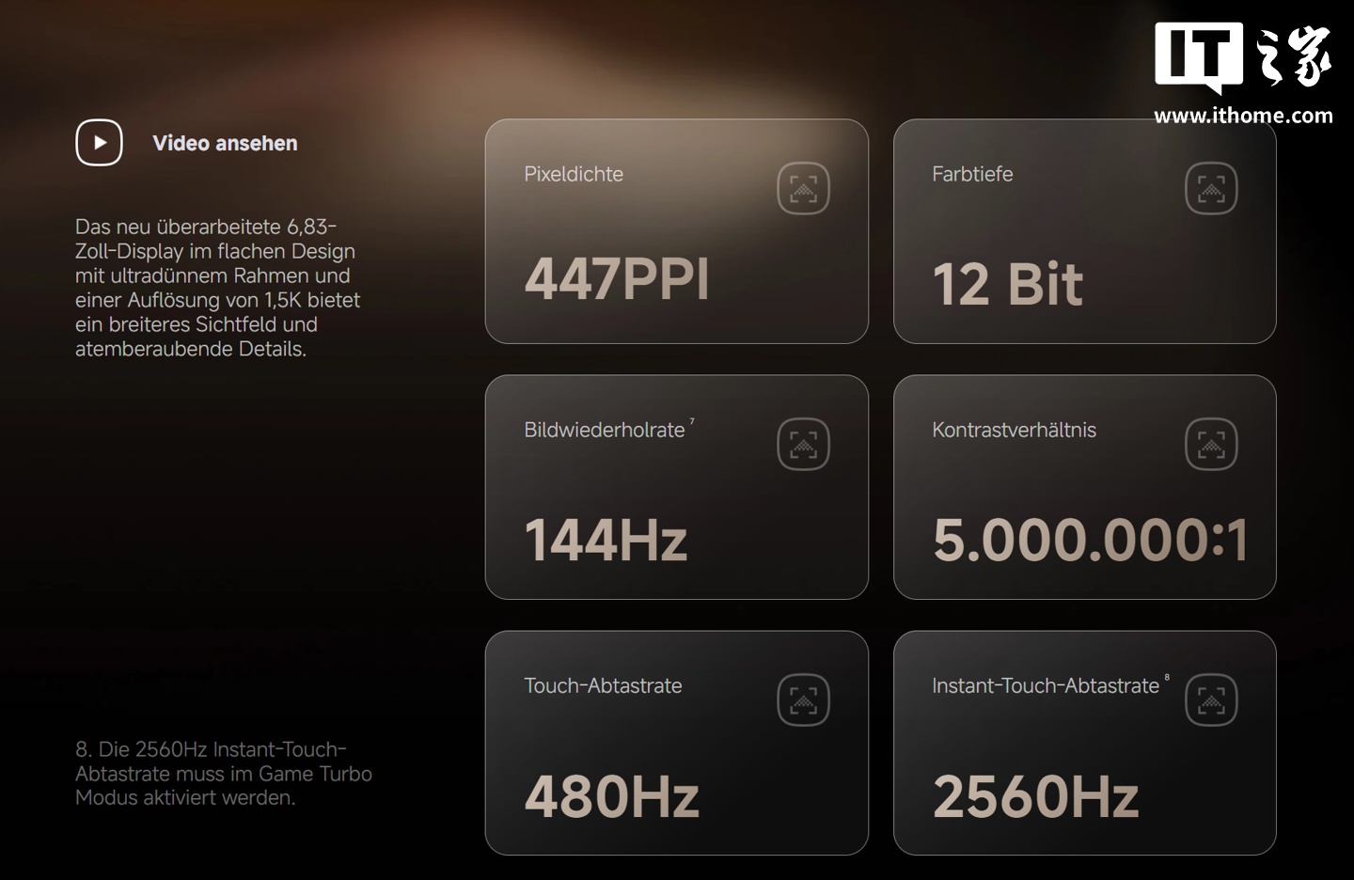Open the www.ithome.com link

pos(1243,116)
